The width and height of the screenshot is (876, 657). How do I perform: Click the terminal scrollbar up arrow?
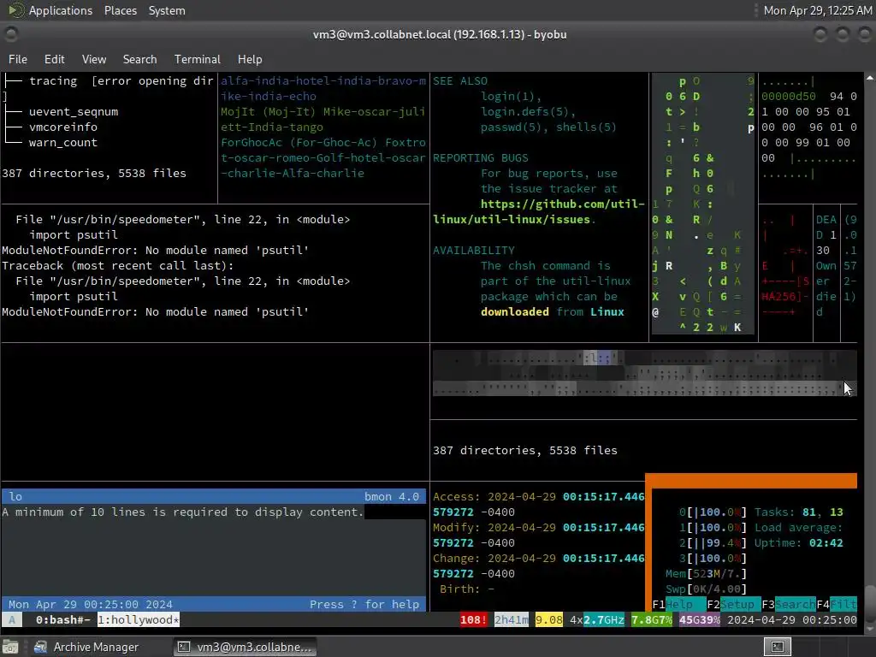pos(870,78)
